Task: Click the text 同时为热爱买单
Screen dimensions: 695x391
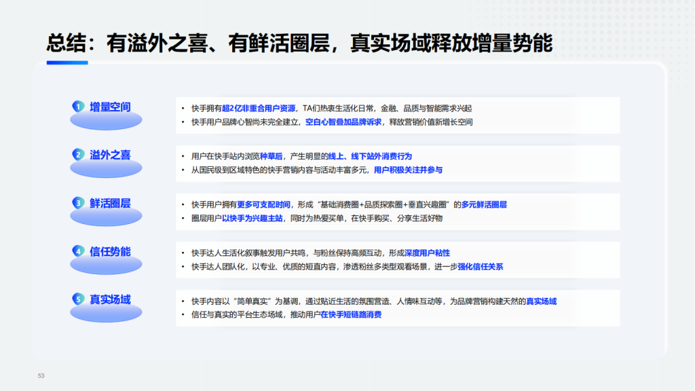Action: click(316, 218)
